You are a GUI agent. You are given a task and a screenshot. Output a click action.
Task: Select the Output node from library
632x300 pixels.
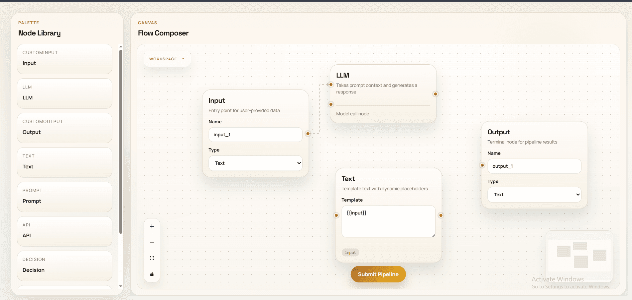click(64, 128)
